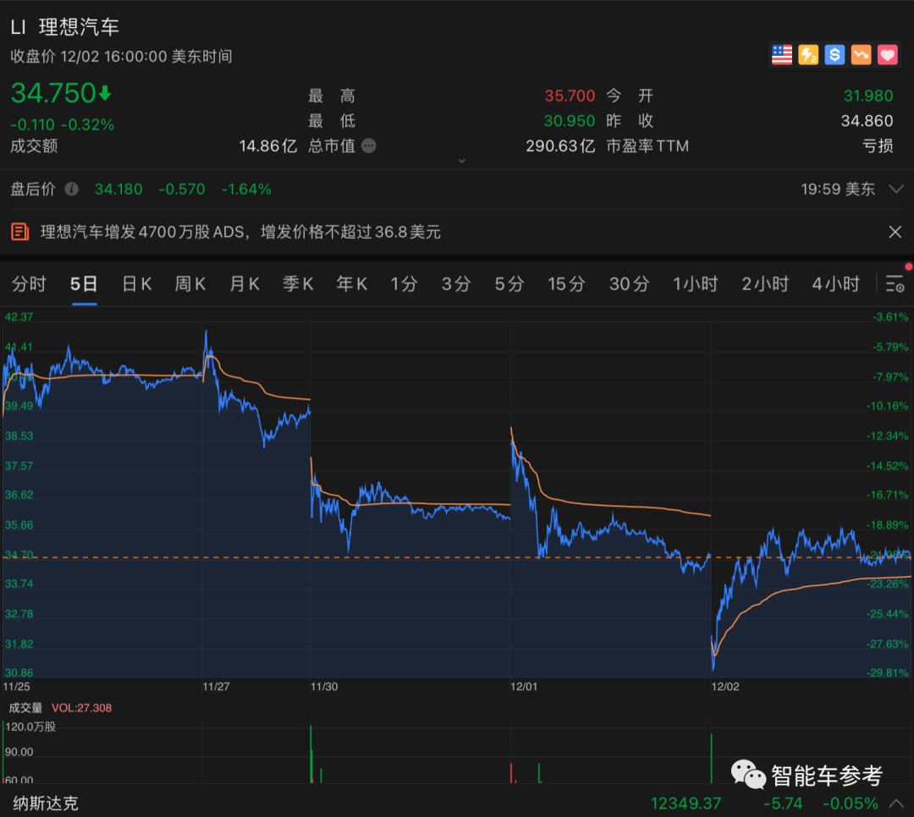Viewport: 914px width, 817px height.
Task: Tap the 纳斯达克 index name
Action: pos(46,803)
